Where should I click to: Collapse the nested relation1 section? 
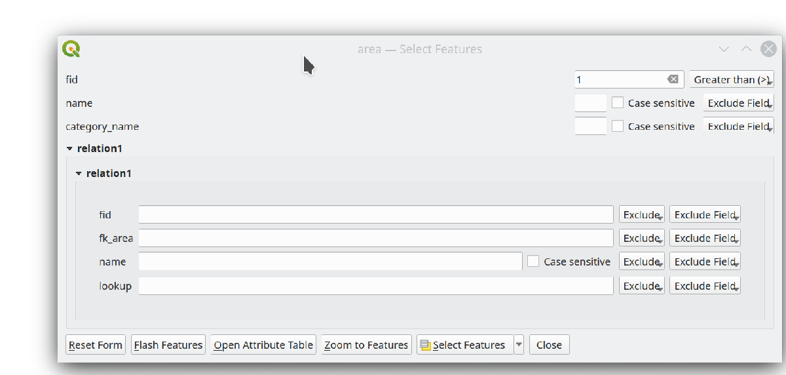(79, 174)
